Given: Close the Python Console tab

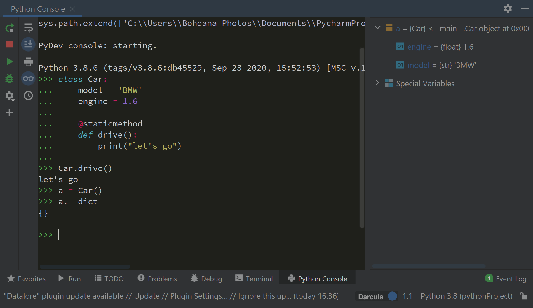Looking at the screenshot, I should coord(72,9).
